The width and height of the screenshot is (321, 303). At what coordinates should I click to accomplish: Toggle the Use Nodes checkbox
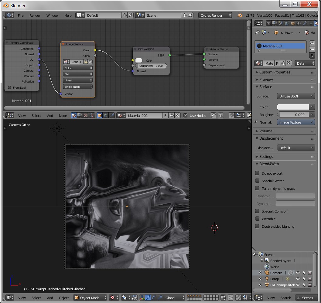185,115
